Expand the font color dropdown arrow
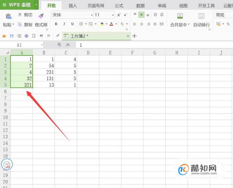This screenshot has height=188, width=233. [116, 24]
